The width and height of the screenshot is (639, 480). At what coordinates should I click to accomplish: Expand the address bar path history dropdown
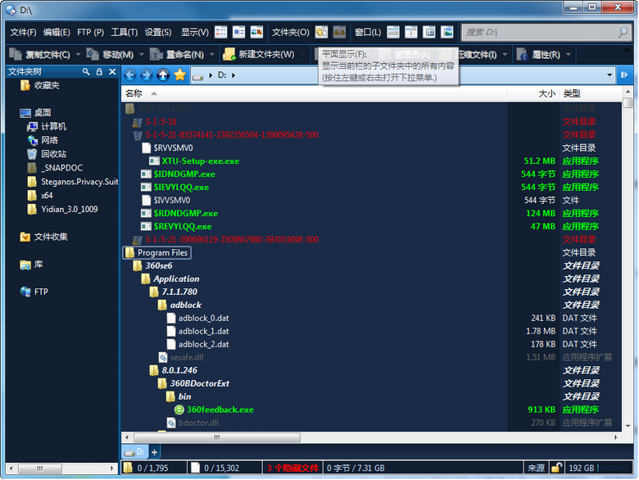pyautogui.click(x=609, y=75)
